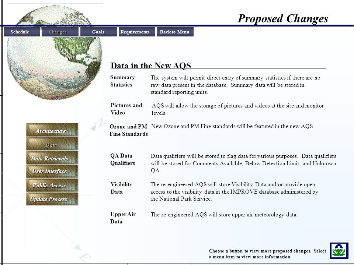This screenshot has width=354, height=265.
Task: Select the QA Data Qualifiers label
Action: (122, 159)
